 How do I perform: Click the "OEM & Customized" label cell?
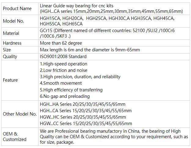point(15,136)
